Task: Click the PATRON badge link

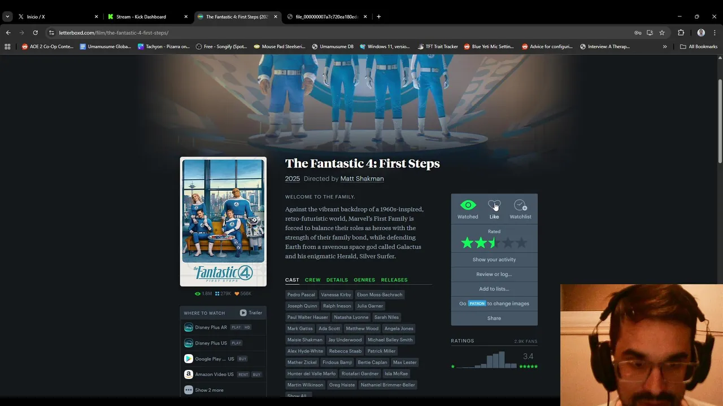Action: pos(477,303)
